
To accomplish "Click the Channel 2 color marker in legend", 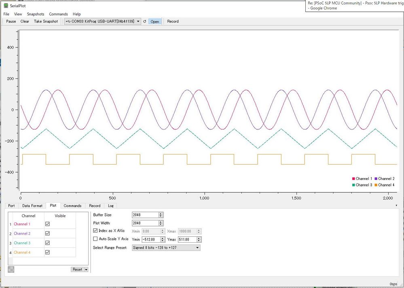I will click(x=376, y=178).
